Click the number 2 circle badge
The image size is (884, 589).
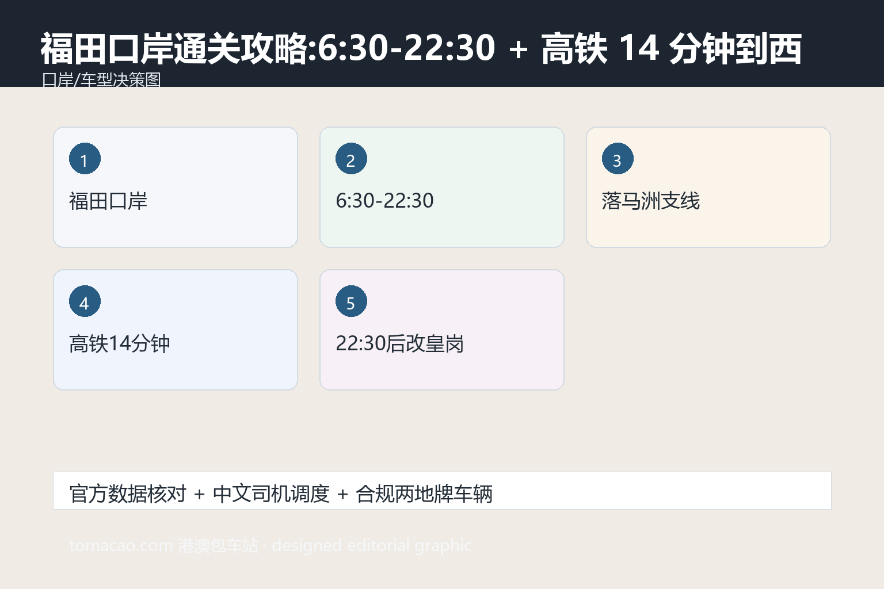(351, 159)
